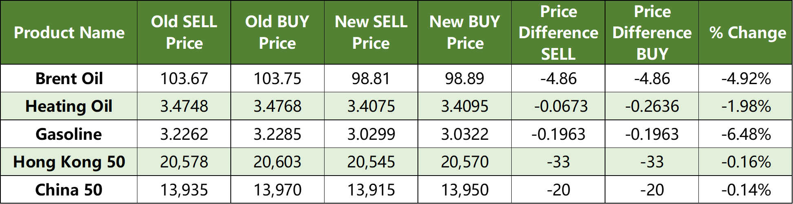Click China 50 old buy price 13,970
The width and height of the screenshot is (793, 204).
pos(277,190)
